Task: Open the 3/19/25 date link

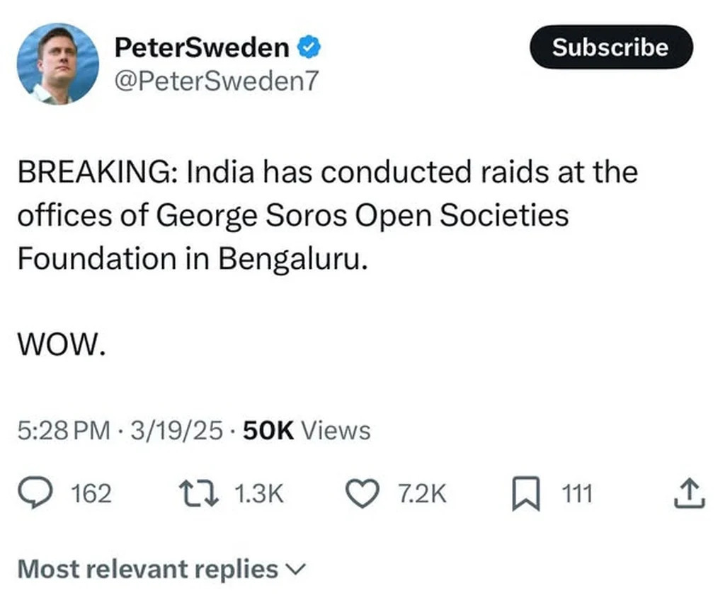Action: click(176, 429)
